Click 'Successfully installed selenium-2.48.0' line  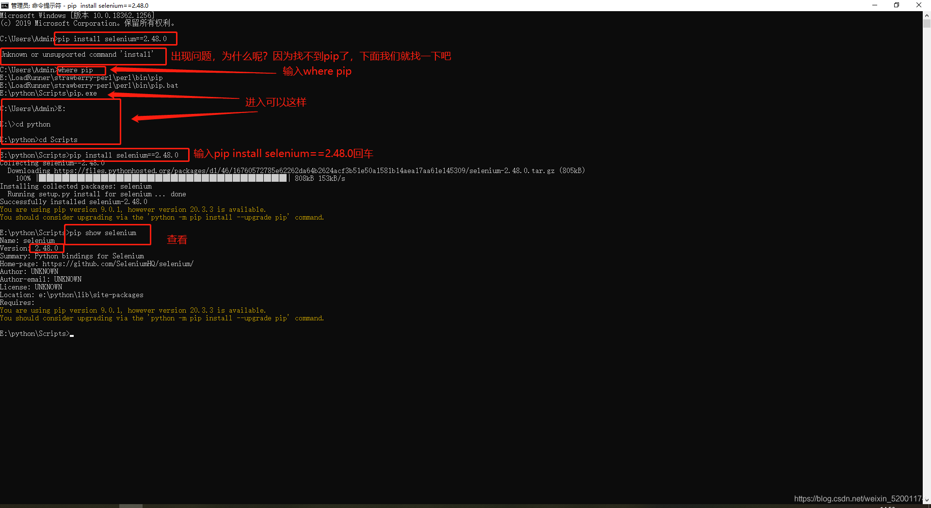(x=74, y=202)
